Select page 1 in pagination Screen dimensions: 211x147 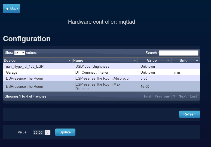[174, 96]
